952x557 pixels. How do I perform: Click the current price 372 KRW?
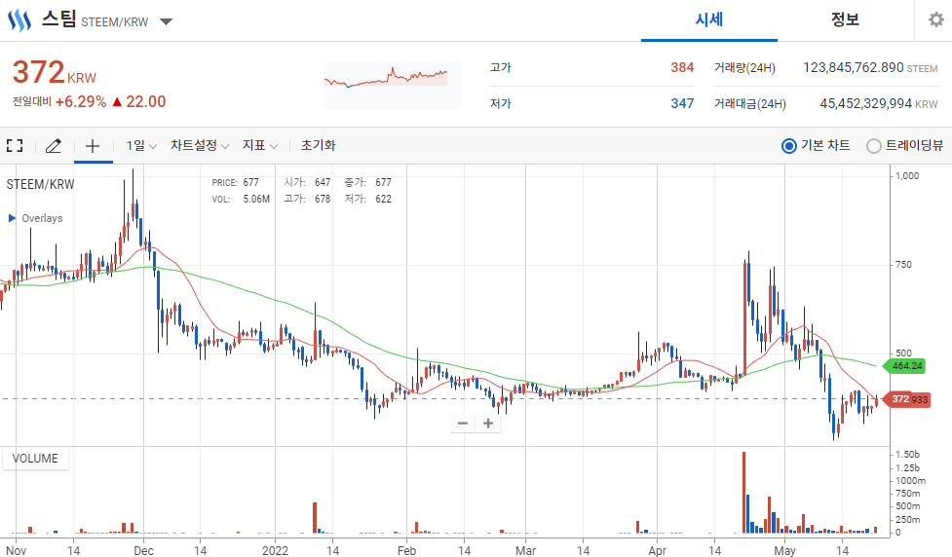tap(54, 72)
